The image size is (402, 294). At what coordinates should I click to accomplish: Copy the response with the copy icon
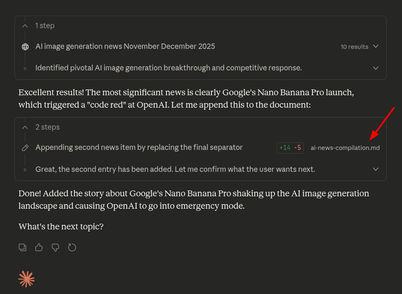tap(23, 248)
